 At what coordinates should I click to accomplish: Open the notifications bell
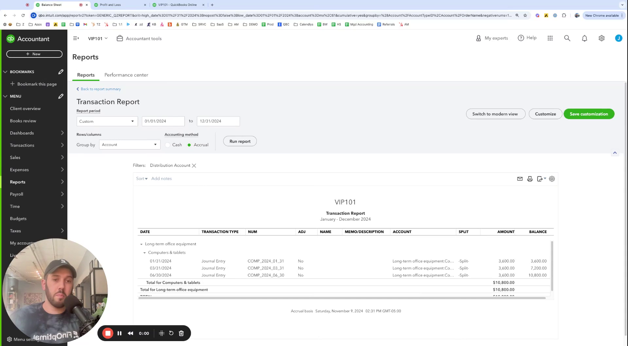tap(584, 38)
